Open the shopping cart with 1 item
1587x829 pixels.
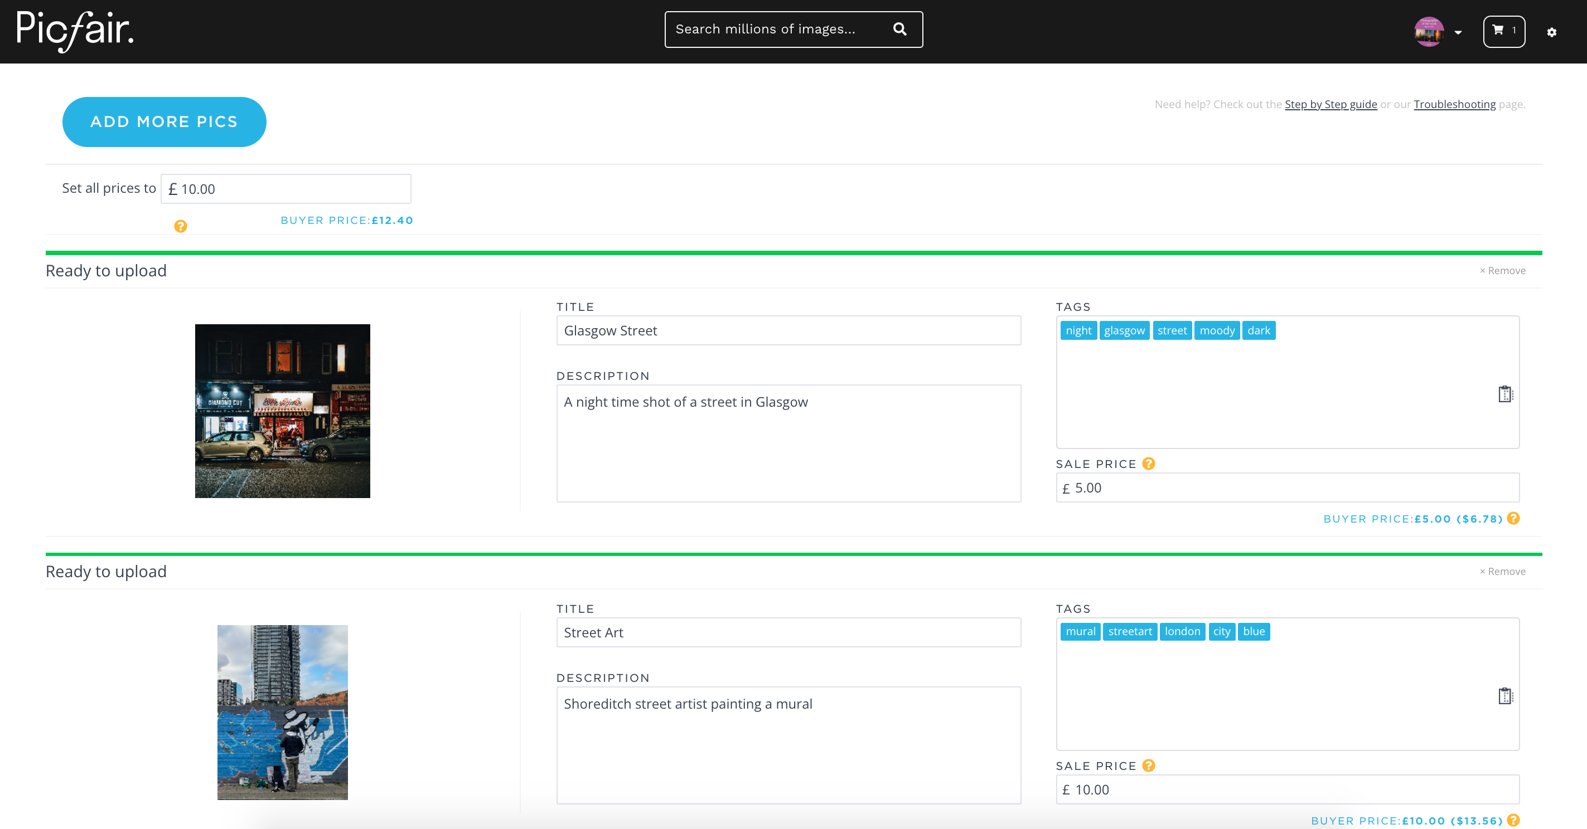coord(1504,31)
